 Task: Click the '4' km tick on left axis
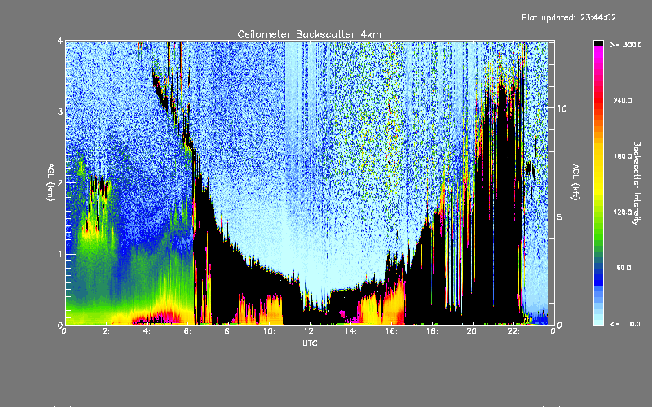pos(60,41)
